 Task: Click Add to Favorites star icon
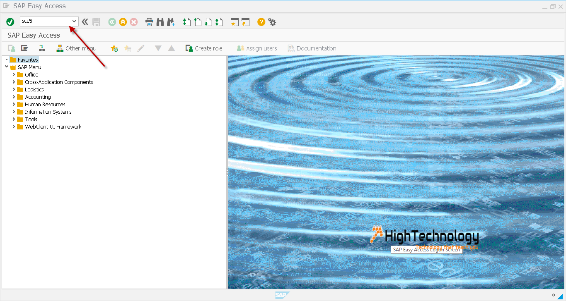pos(114,48)
